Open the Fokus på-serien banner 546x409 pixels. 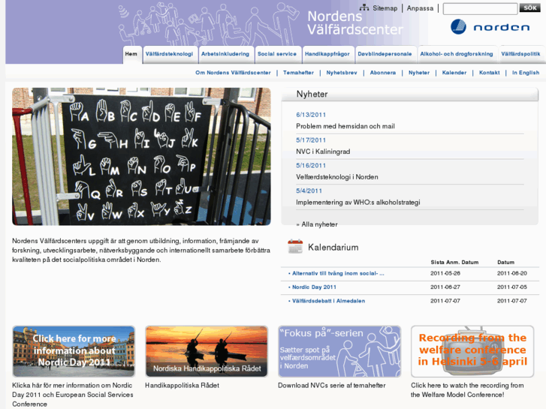(x=339, y=351)
